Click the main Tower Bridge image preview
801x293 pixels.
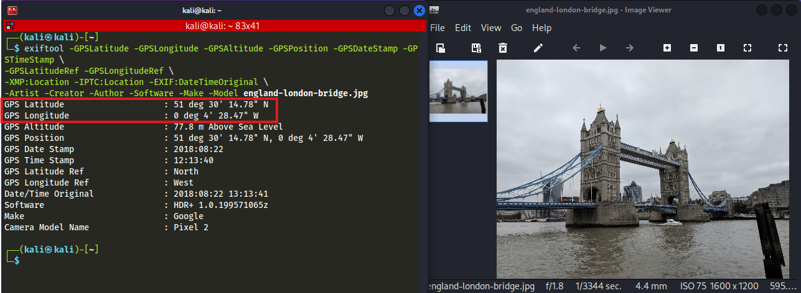pyautogui.click(x=644, y=169)
